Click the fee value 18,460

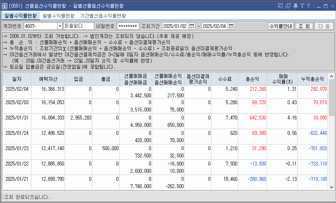(x=231, y=179)
